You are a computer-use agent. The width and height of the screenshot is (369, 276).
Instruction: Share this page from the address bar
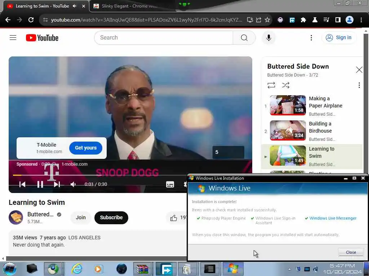pyautogui.click(x=259, y=20)
